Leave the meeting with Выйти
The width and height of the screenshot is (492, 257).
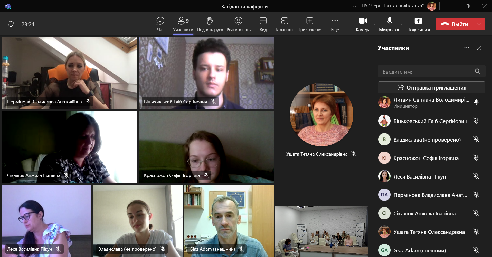pyautogui.click(x=454, y=24)
